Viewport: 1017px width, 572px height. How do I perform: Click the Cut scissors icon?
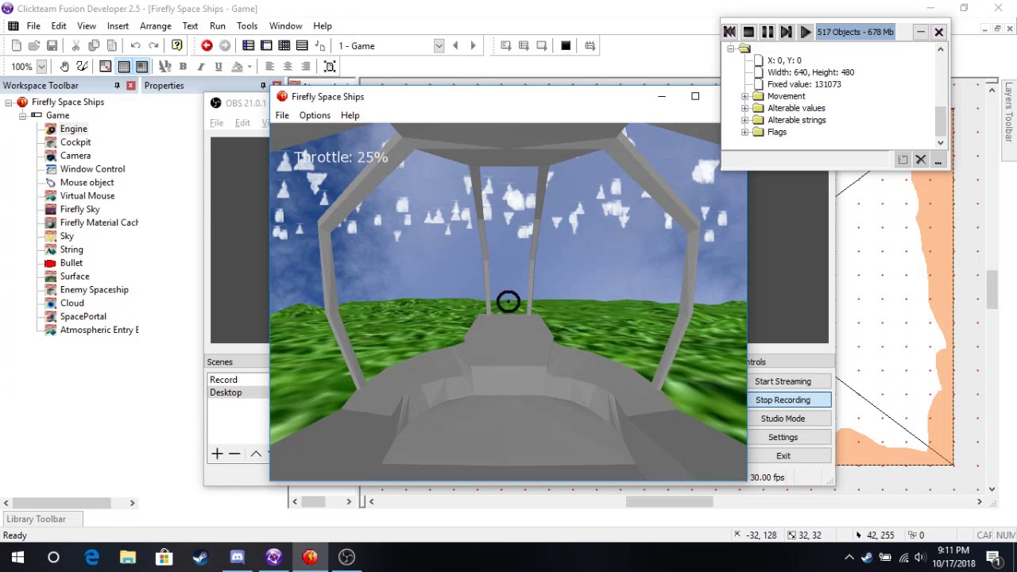[75, 46]
